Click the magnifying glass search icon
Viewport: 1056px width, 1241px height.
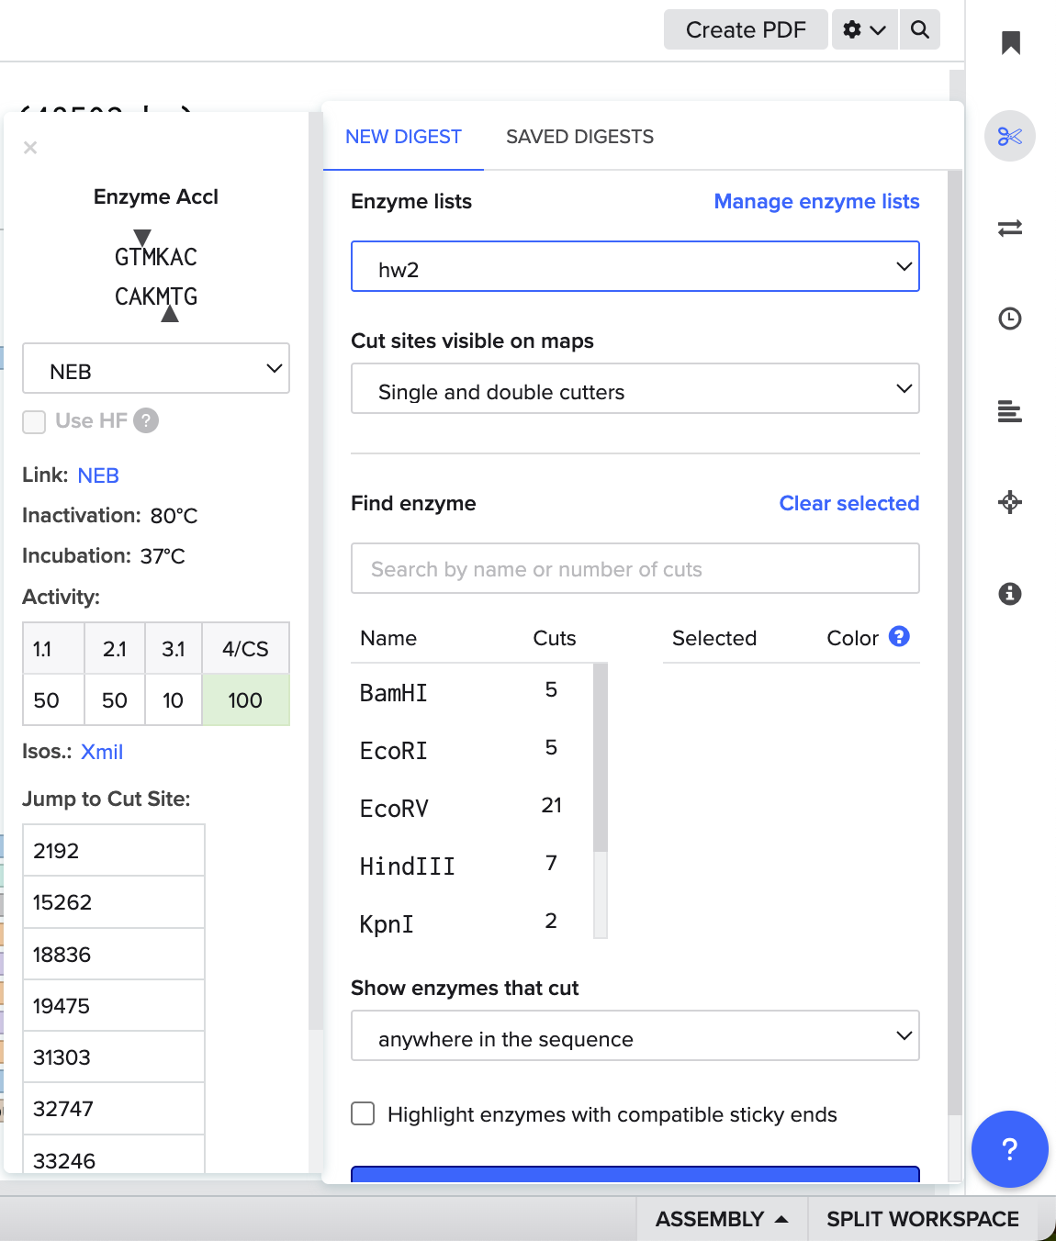pyautogui.click(x=919, y=30)
